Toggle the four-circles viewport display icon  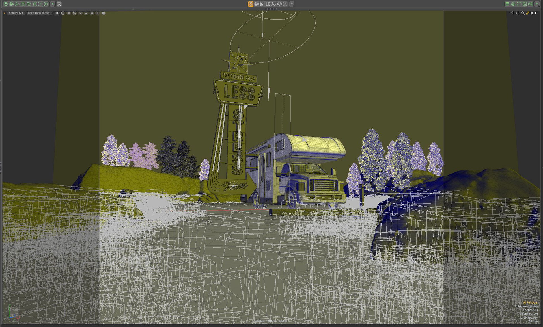click(63, 13)
